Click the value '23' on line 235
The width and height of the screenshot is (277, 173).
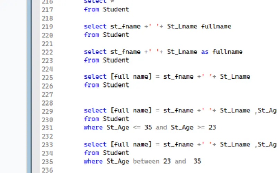pyautogui.click(x=167, y=161)
